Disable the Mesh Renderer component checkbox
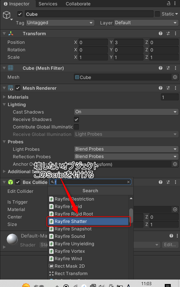Image resolution: width=180 pixels, height=287 pixels. coord(18,88)
